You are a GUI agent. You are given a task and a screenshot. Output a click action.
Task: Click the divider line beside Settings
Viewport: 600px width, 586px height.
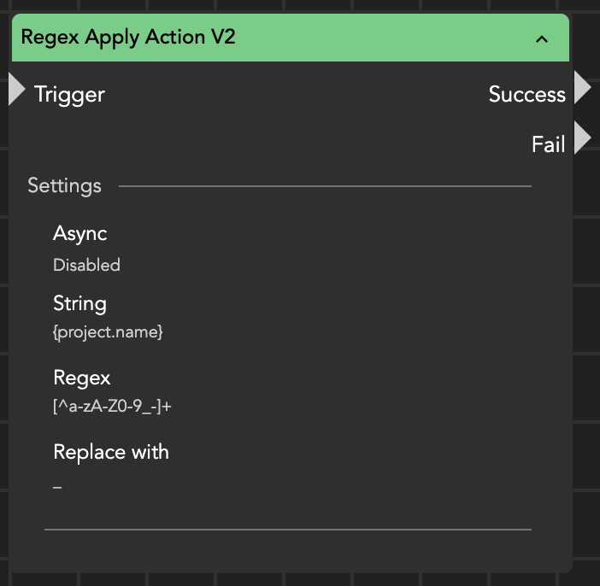[325, 185]
